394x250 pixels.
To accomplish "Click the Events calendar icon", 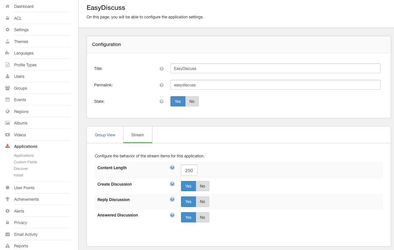I will (x=8, y=100).
